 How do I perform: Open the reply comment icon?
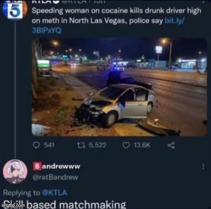[x=36, y=145]
